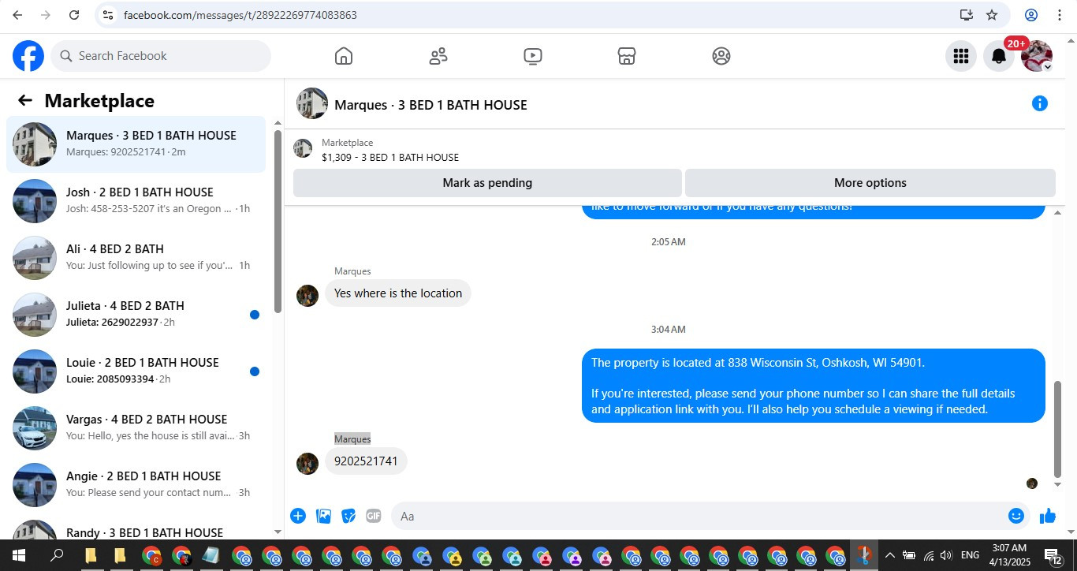Click More options button
This screenshot has width=1077, height=571.
pos(870,183)
